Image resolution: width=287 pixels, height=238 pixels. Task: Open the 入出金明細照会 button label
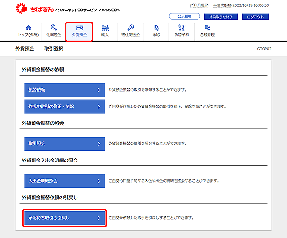43,181
